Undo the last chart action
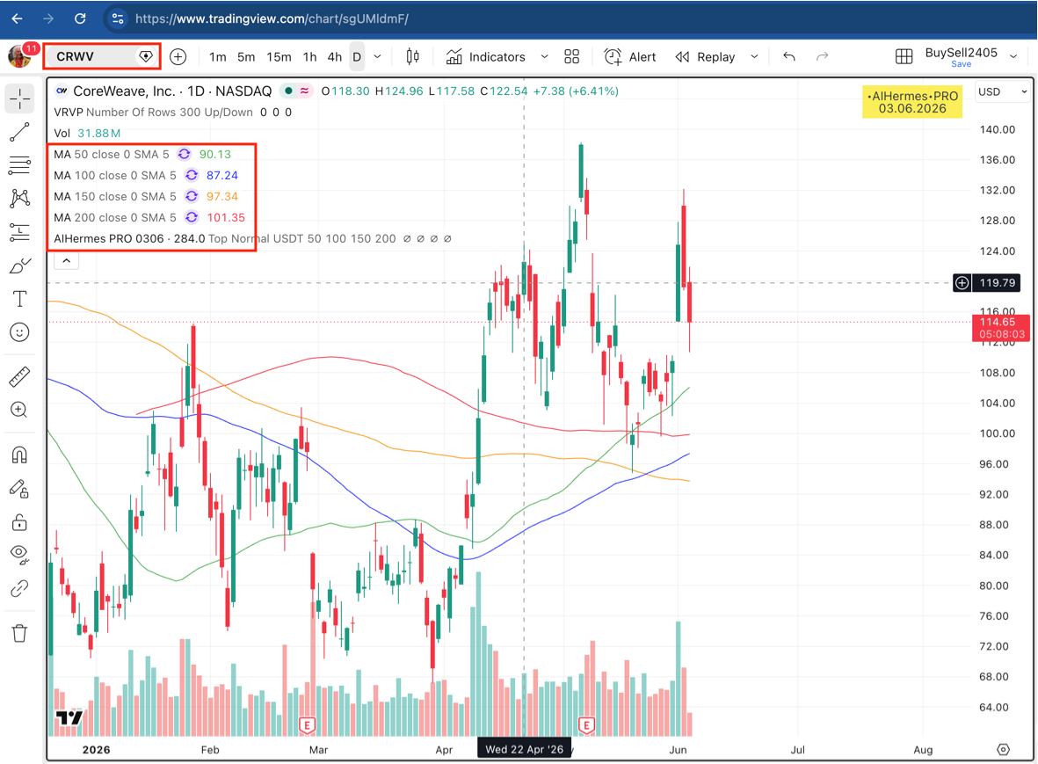Screen dimensions: 1038x764 [788, 57]
